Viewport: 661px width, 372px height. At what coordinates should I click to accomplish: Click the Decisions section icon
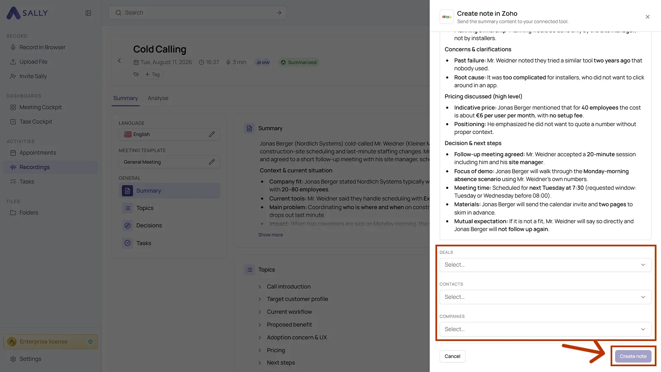[128, 226]
